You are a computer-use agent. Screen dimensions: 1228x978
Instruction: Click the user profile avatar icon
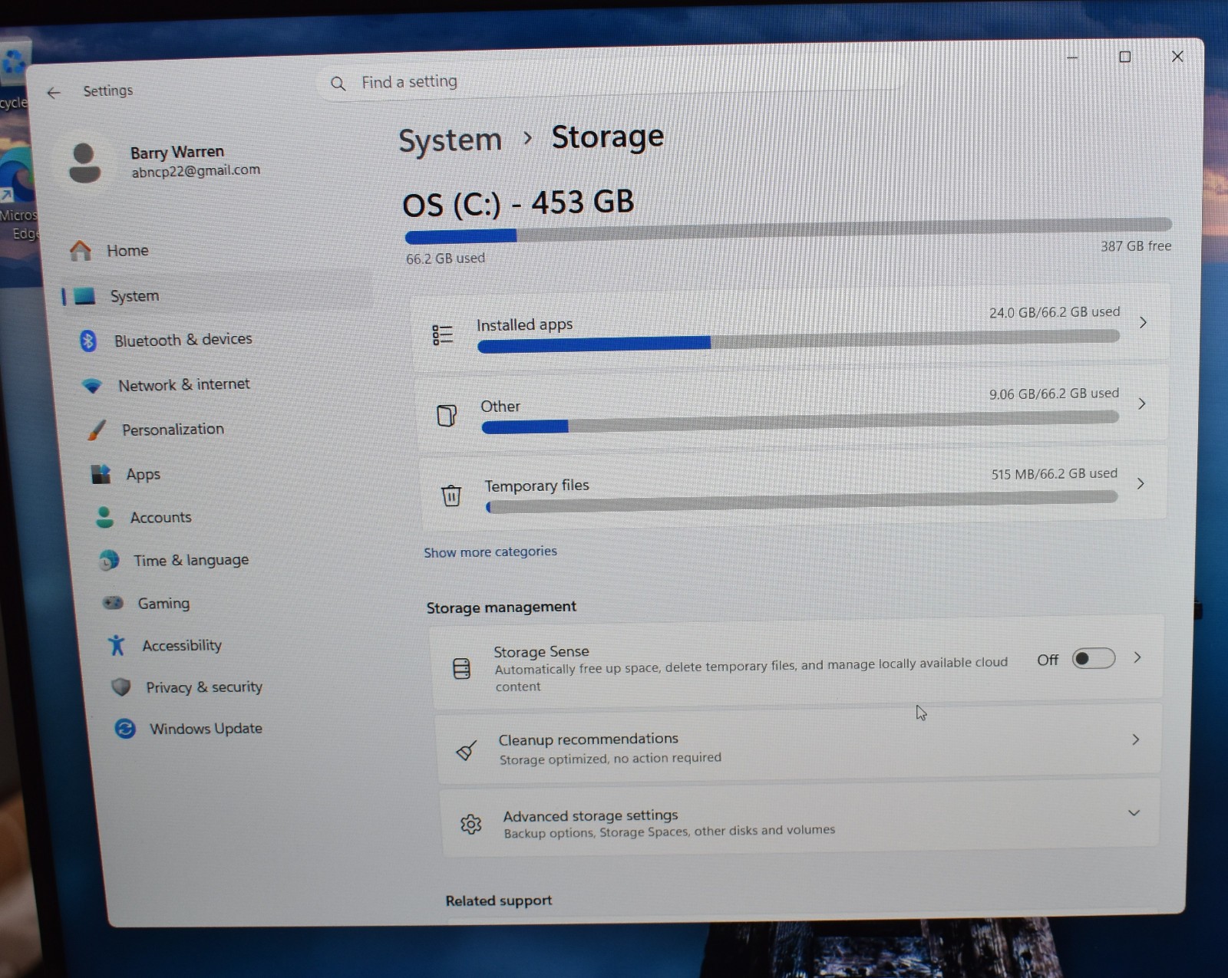(84, 163)
